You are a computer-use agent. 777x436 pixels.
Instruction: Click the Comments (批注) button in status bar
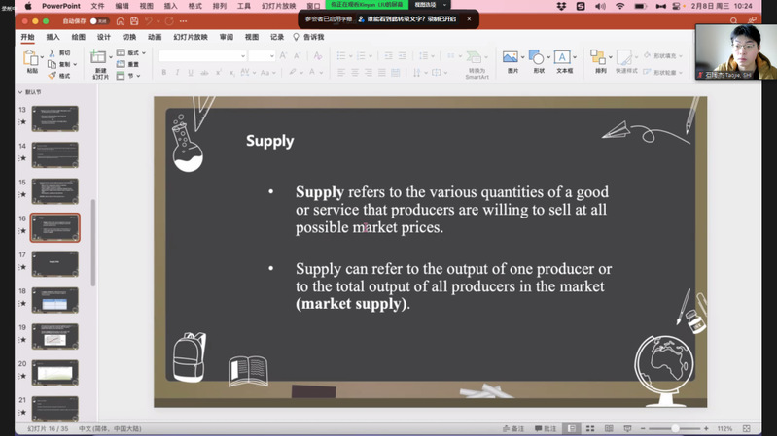[x=545, y=428]
